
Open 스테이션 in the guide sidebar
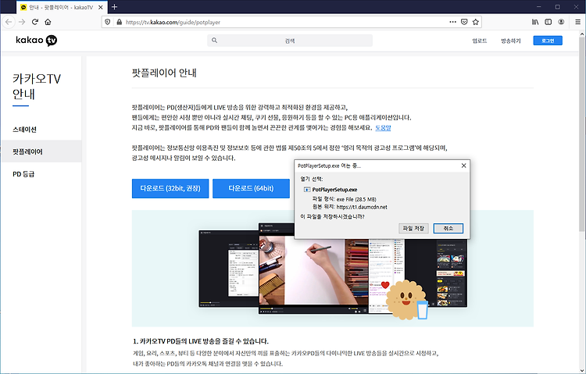click(x=24, y=130)
